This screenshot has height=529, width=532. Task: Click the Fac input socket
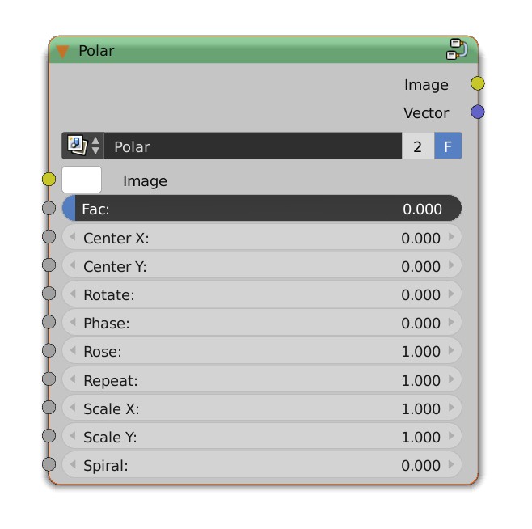49,209
